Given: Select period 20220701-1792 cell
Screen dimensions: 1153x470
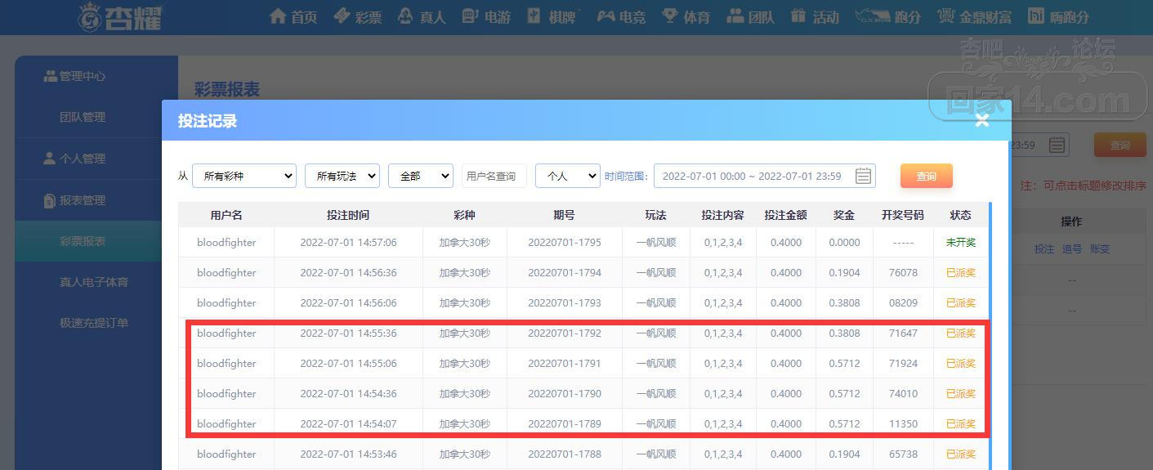Looking at the screenshot, I should [x=565, y=333].
